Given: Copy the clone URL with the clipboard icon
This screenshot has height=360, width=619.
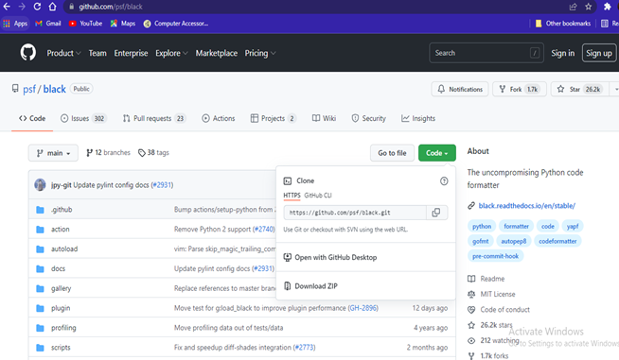Looking at the screenshot, I should point(436,213).
